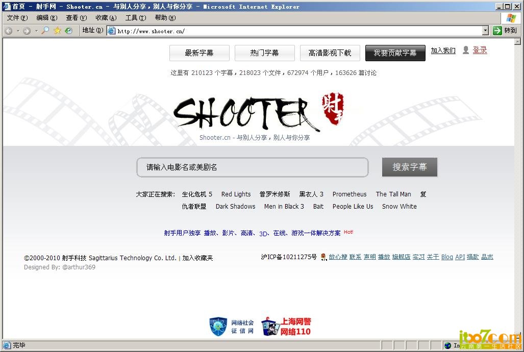The width and height of the screenshot is (524, 352).
Task: Select the 普罗米修斯 search term
Action: pyautogui.click(x=275, y=194)
